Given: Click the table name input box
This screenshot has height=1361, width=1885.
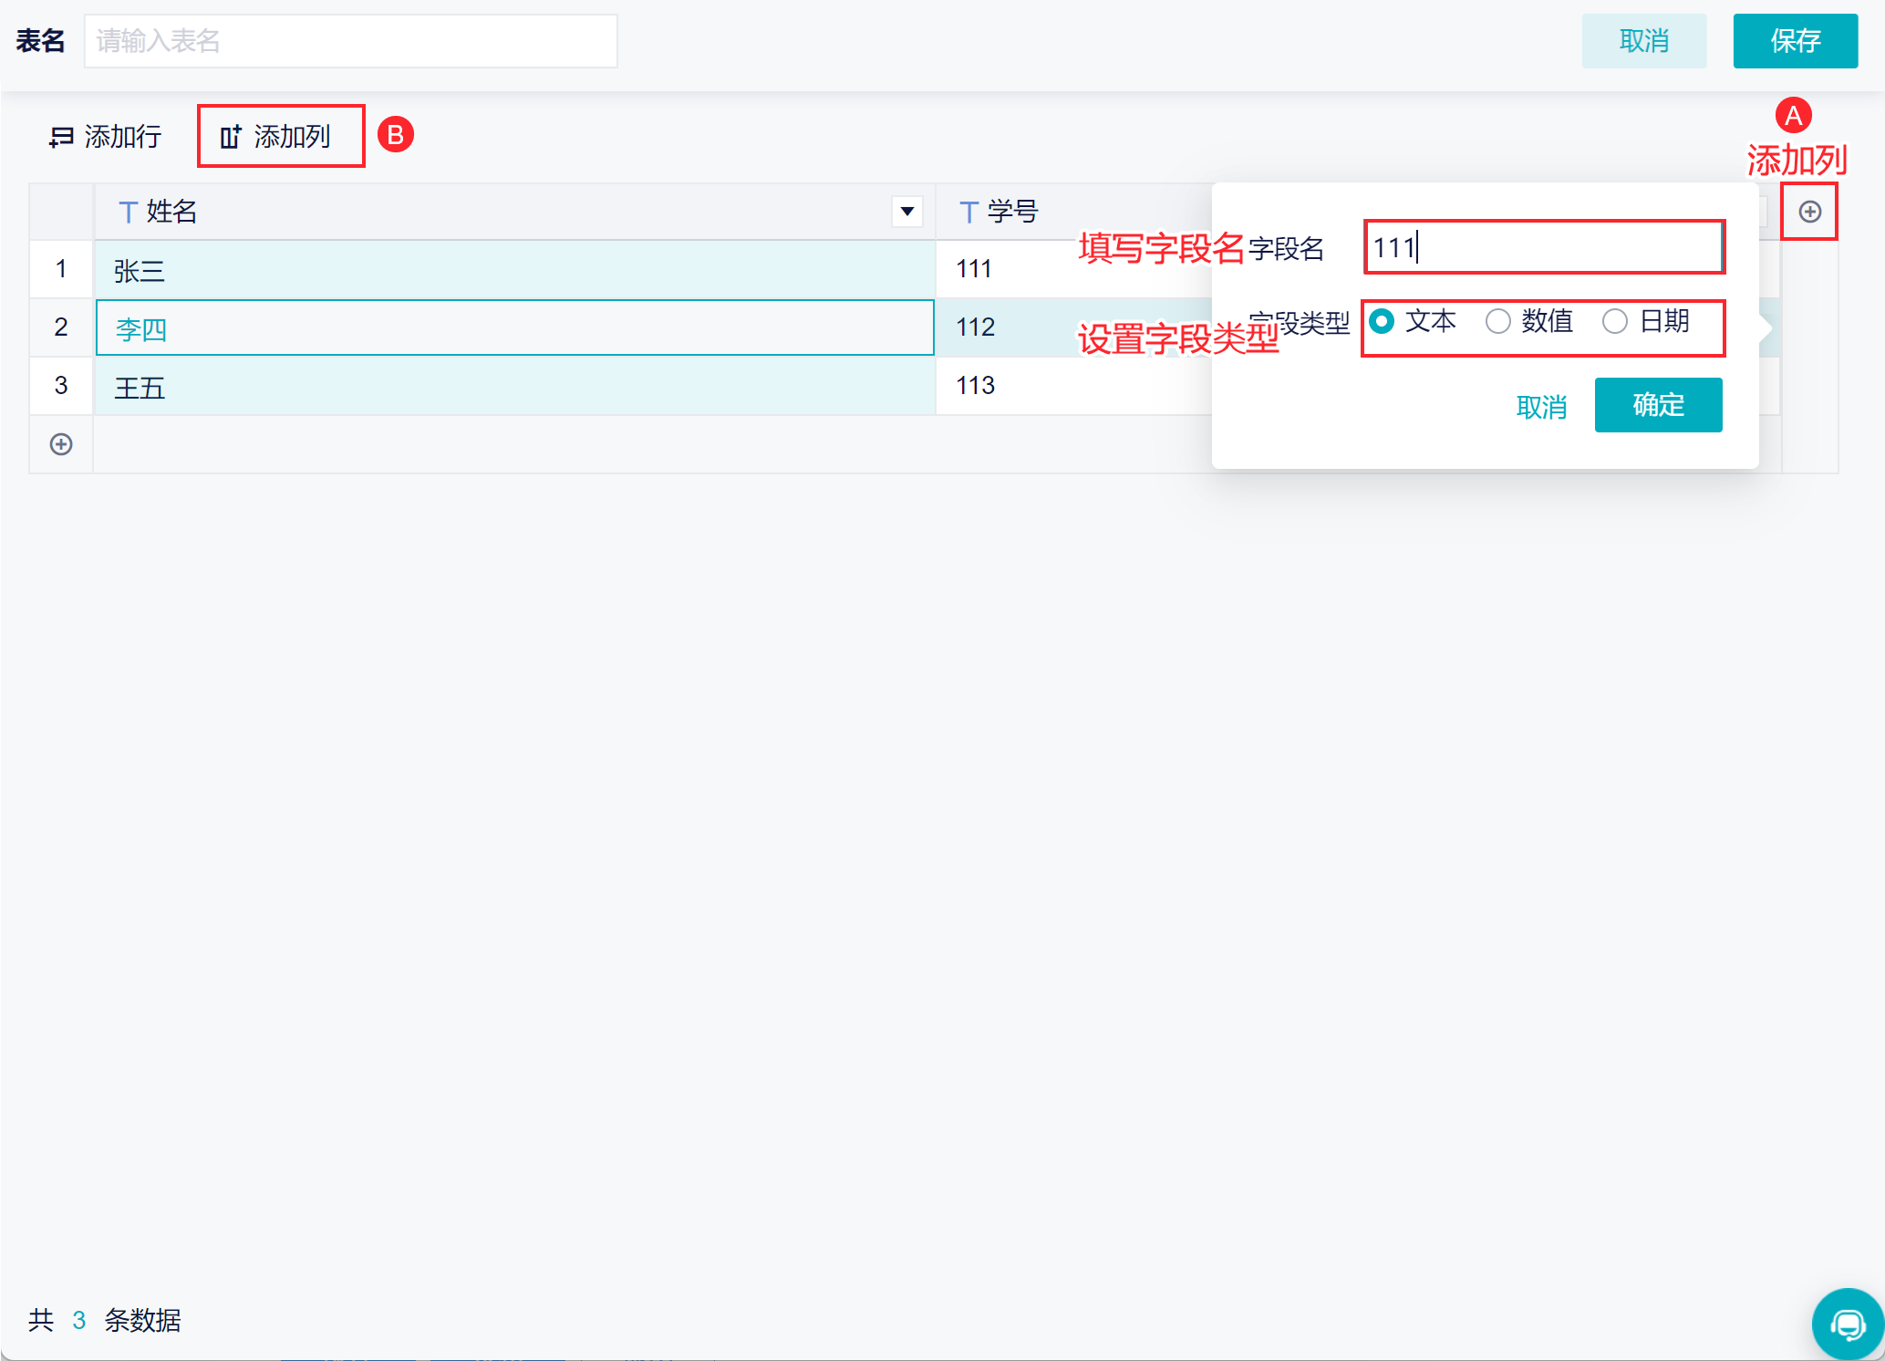Looking at the screenshot, I should [x=350, y=41].
